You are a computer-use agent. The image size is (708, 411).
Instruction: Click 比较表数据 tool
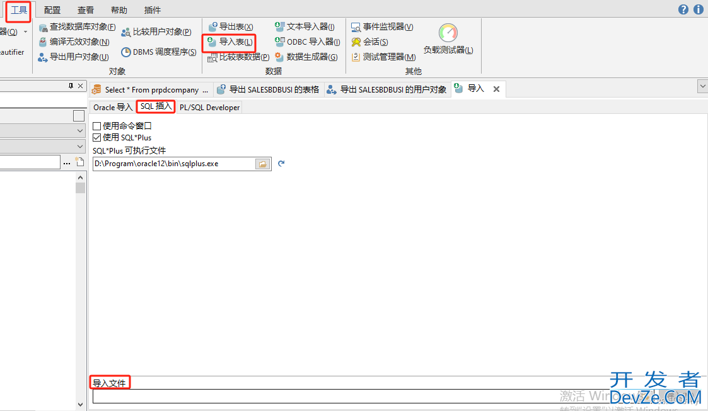[x=238, y=57]
